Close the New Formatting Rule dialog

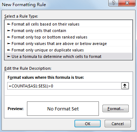(x=127, y=3)
